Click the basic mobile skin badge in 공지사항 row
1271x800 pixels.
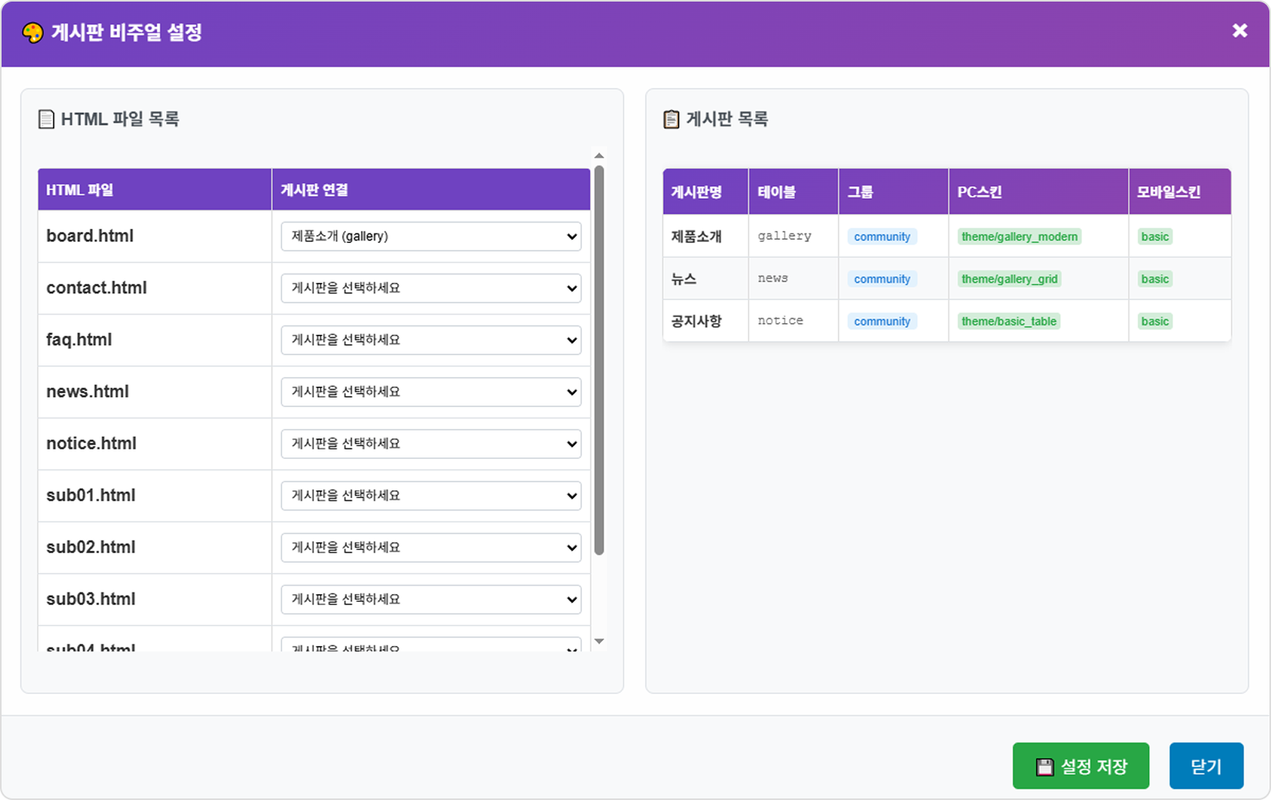[x=1155, y=321]
